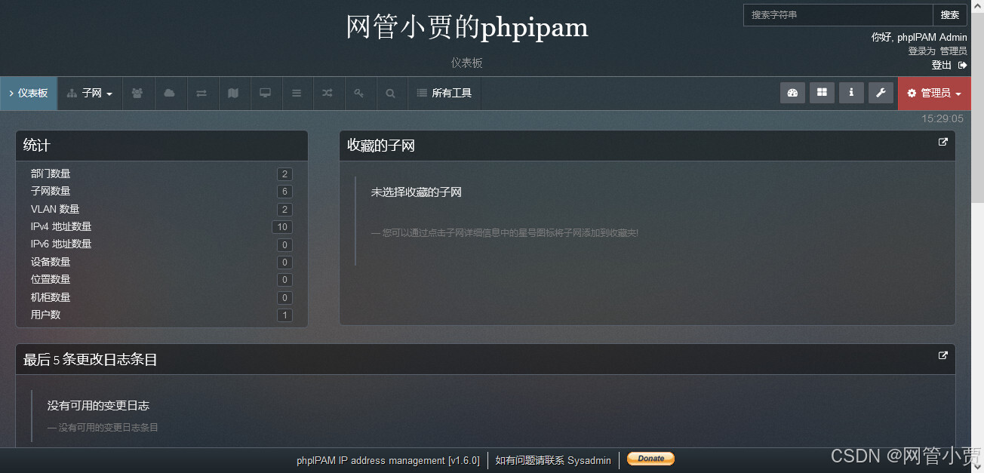Click the phpIPAM Admin user name

point(932,37)
